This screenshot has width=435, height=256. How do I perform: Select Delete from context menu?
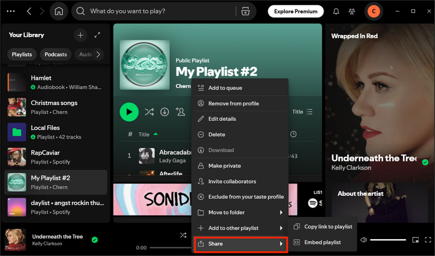point(240,134)
